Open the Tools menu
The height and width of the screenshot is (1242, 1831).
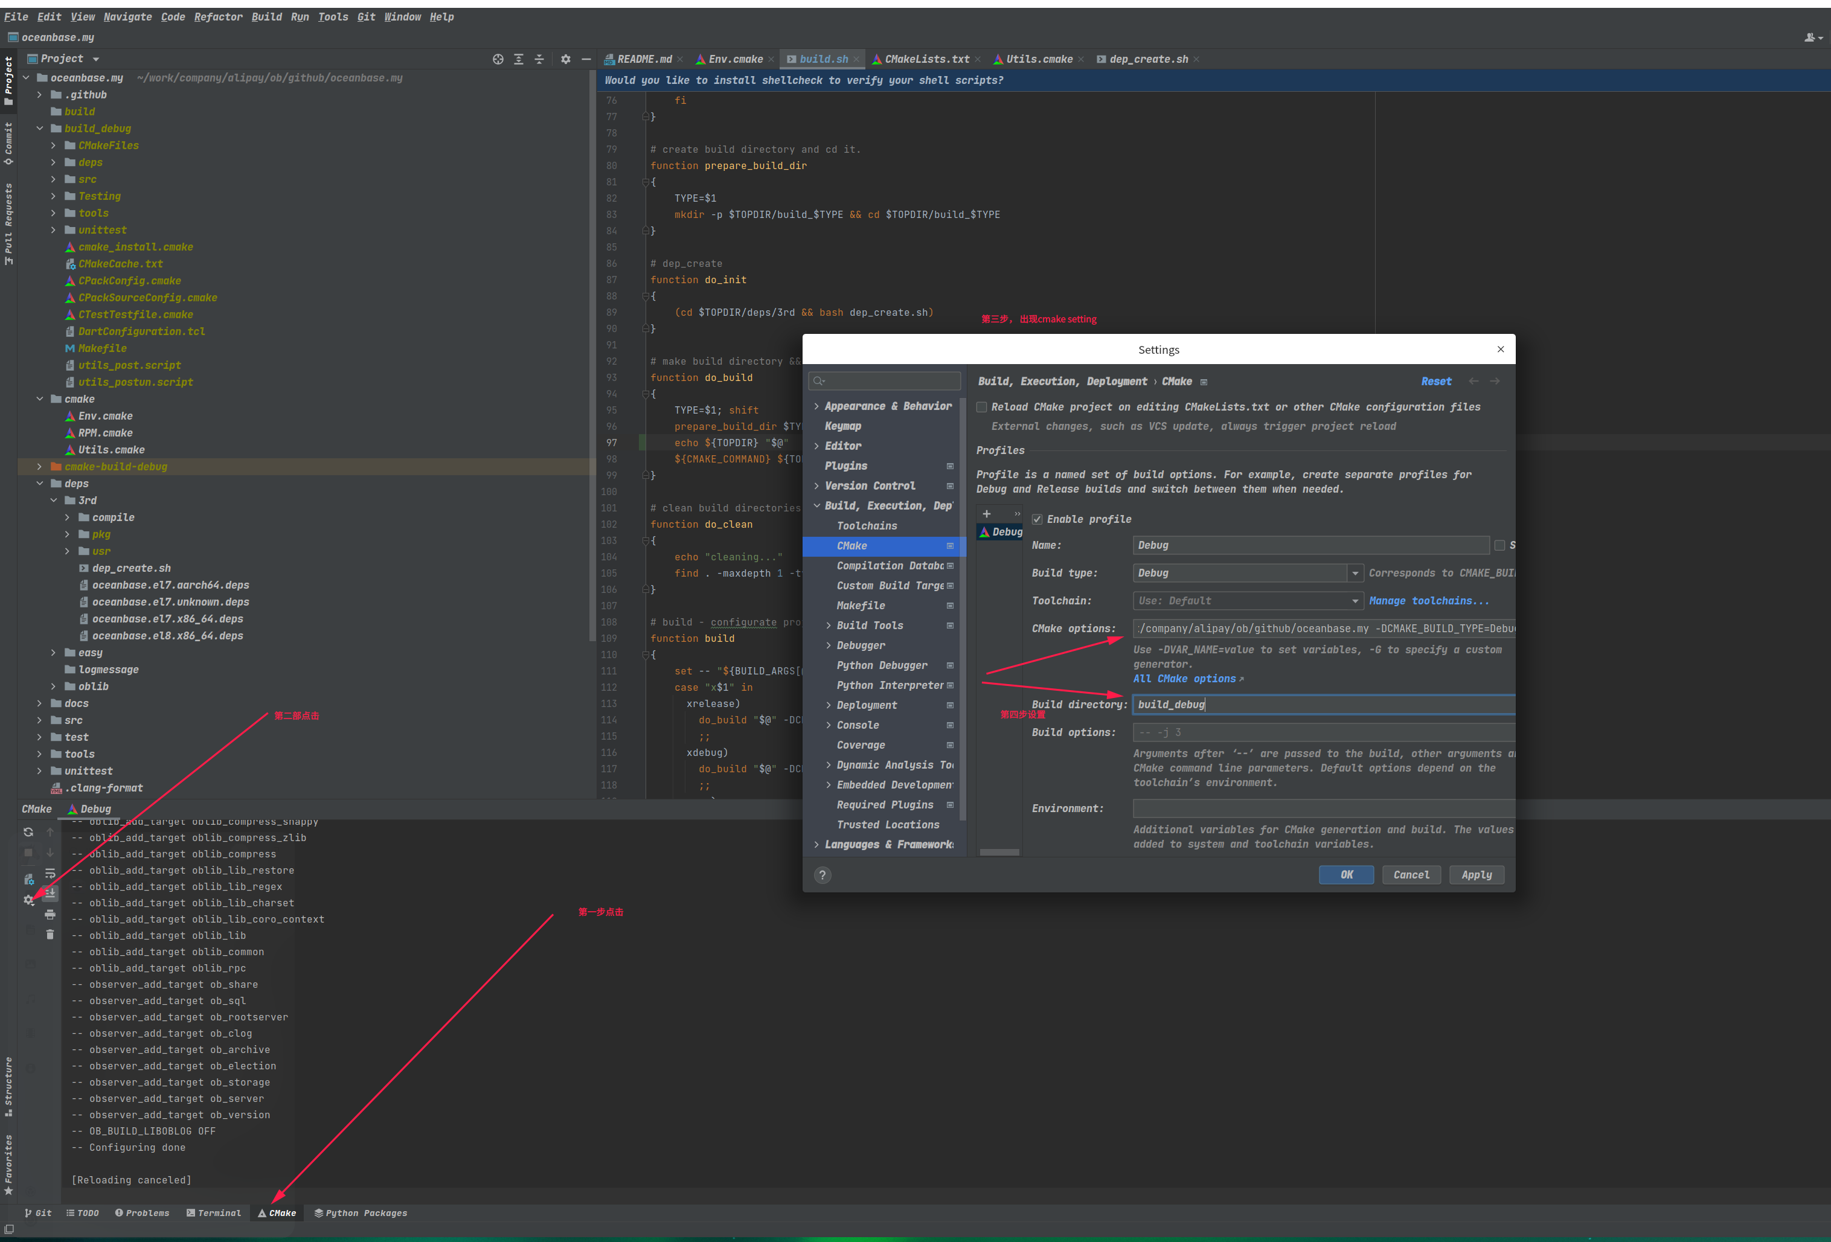tap(333, 16)
